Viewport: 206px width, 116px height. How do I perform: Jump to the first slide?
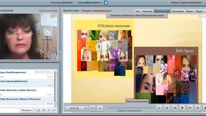click(x=167, y=108)
